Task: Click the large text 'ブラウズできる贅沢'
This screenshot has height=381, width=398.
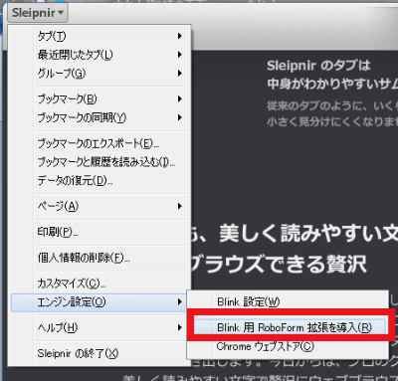Action: (x=278, y=265)
